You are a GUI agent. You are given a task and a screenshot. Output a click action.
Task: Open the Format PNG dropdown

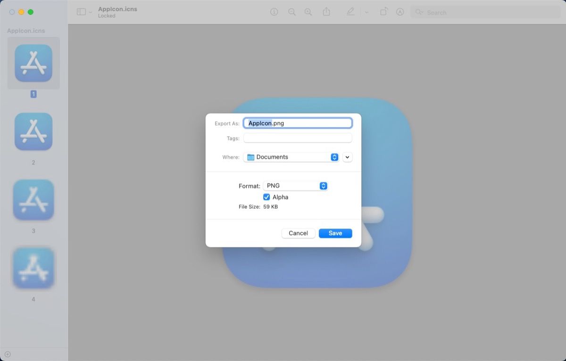(295, 186)
